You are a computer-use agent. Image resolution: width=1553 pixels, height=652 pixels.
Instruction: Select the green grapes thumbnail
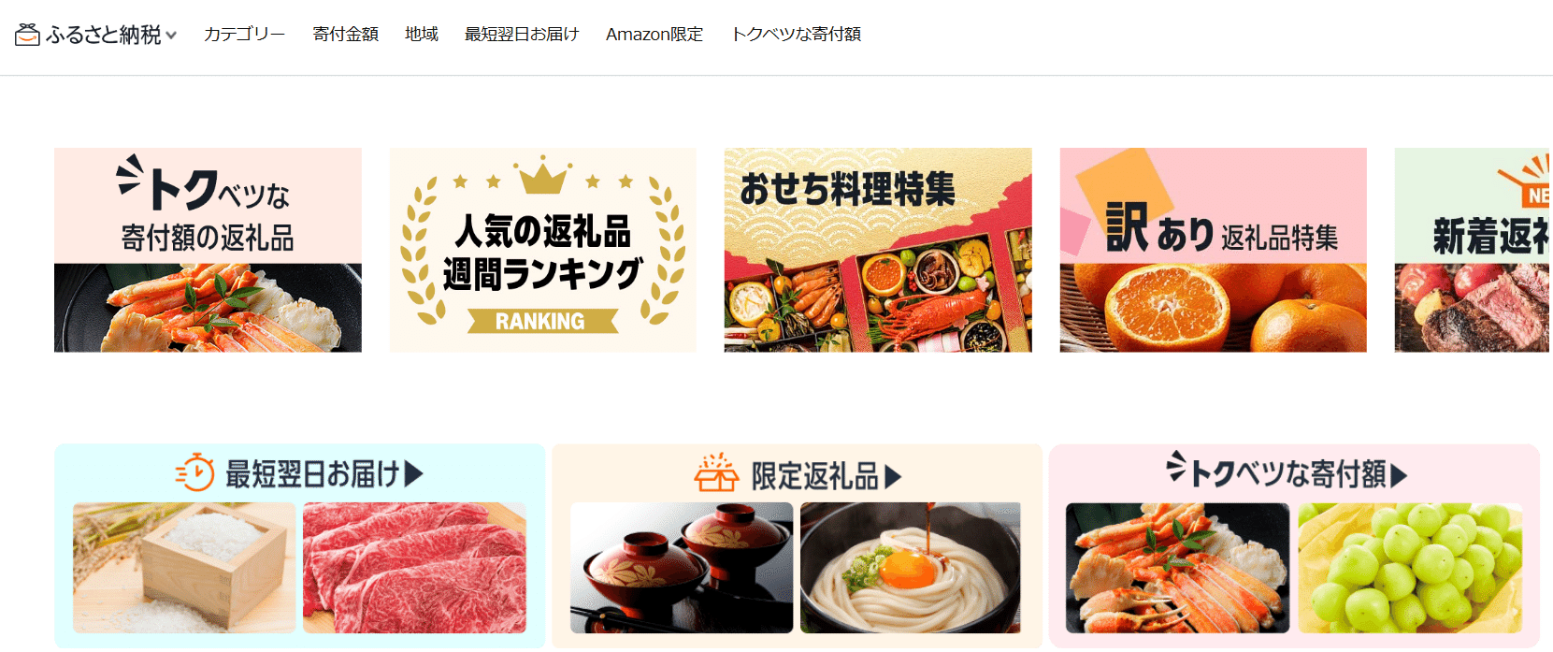tap(1410, 568)
